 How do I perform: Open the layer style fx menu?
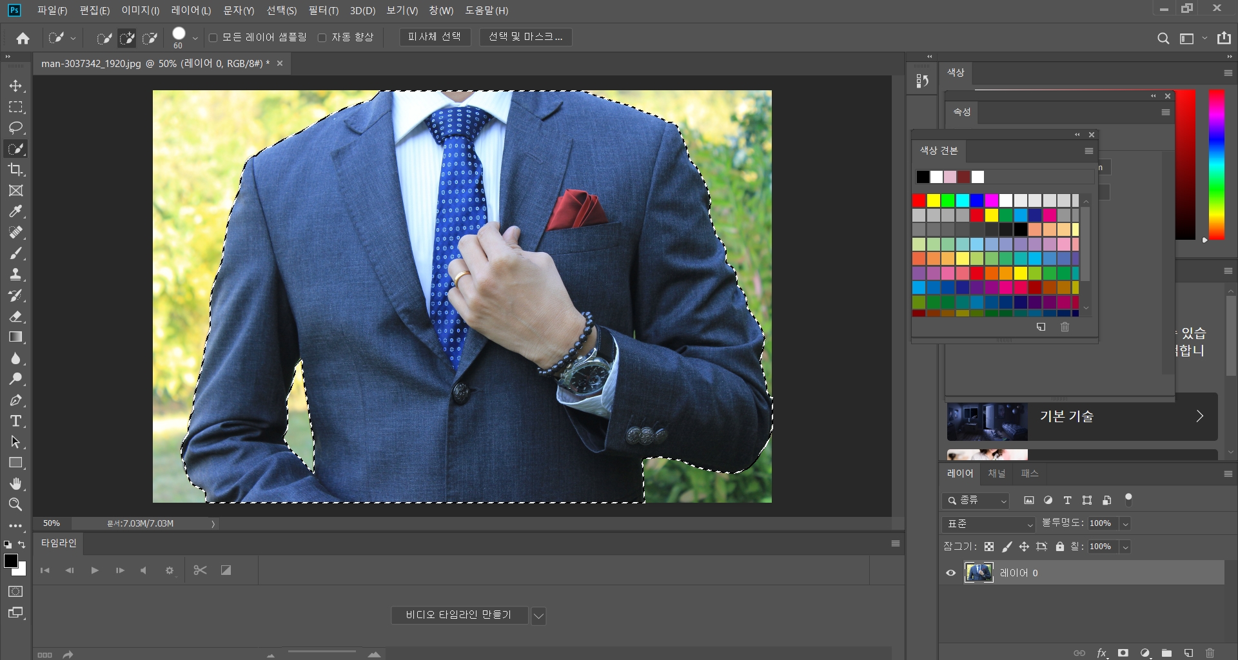click(1102, 653)
